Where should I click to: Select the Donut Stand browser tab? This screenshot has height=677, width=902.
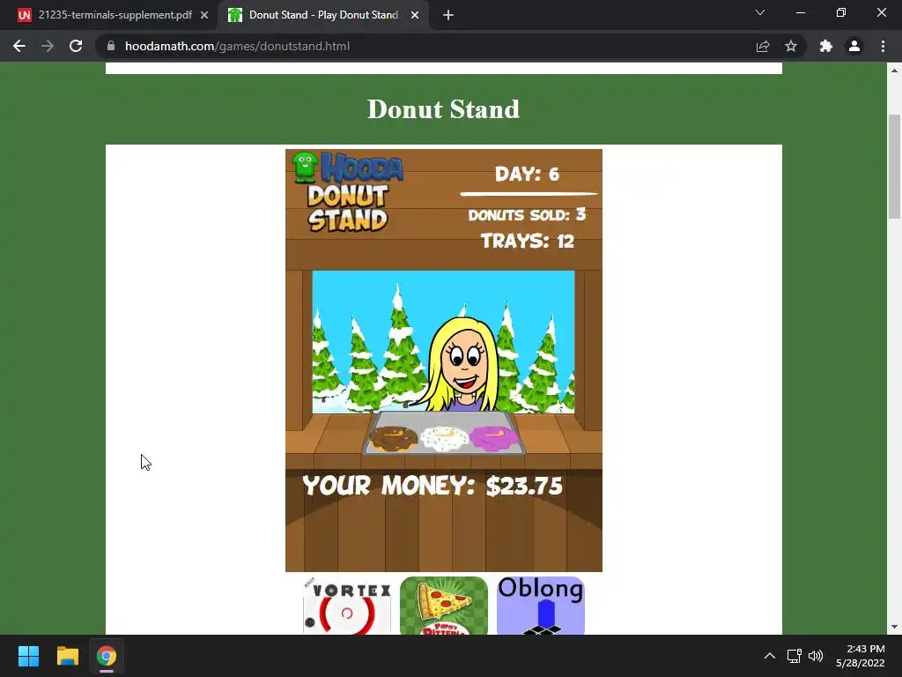click(x=322, y=15)
